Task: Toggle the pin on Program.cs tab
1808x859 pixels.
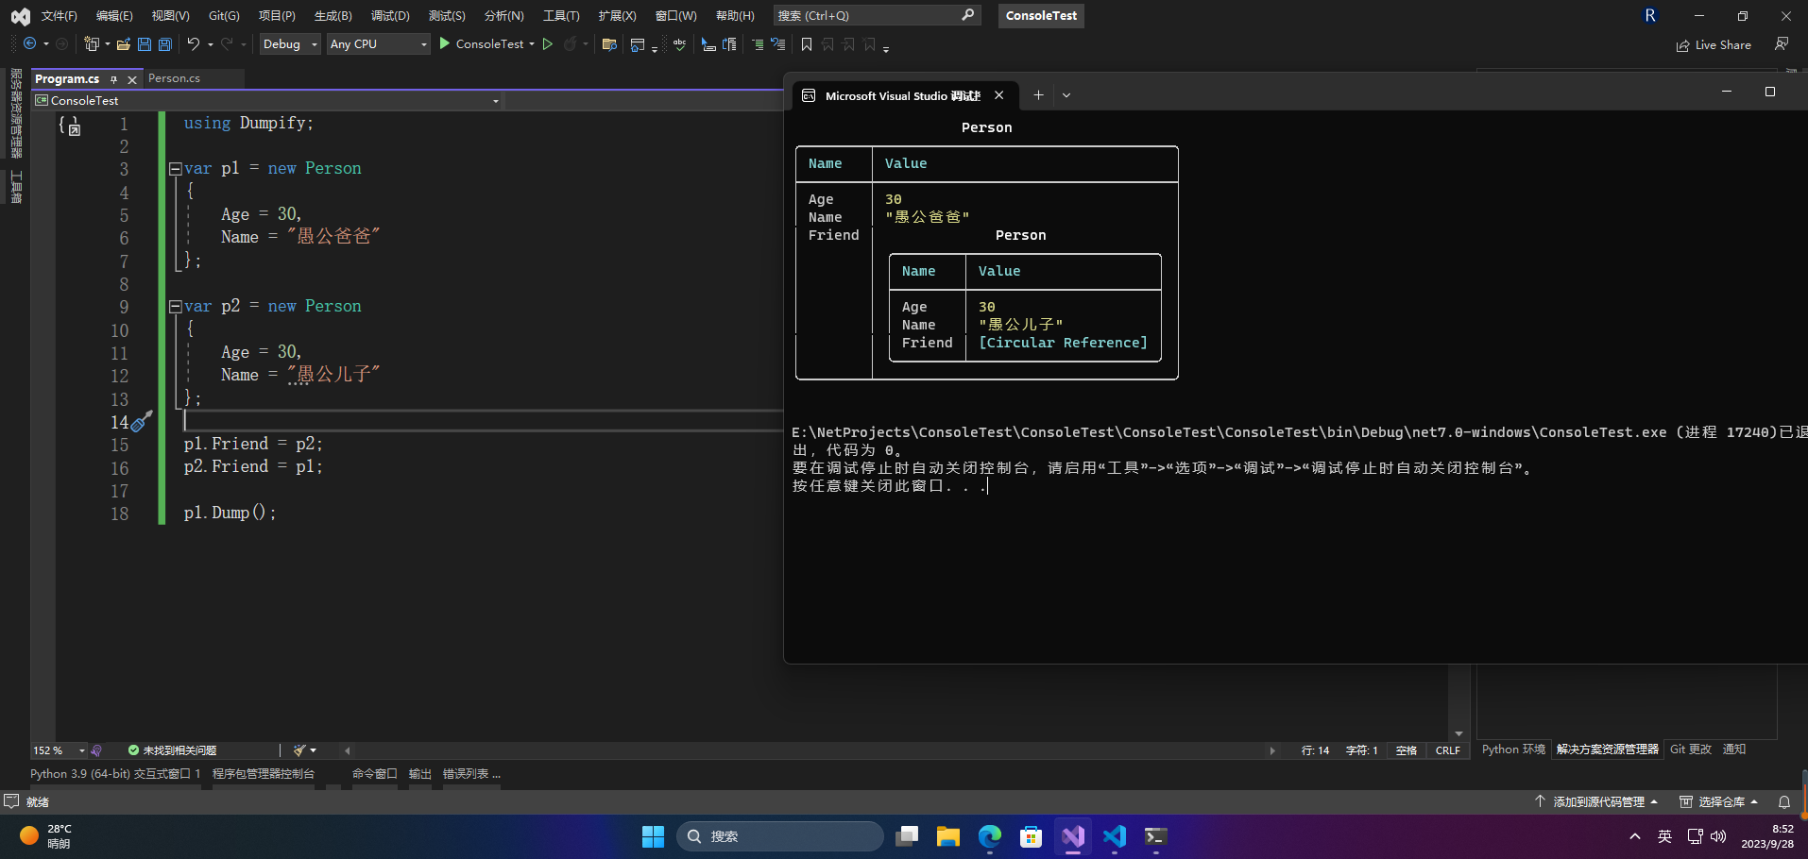Action: coord(114,79)
